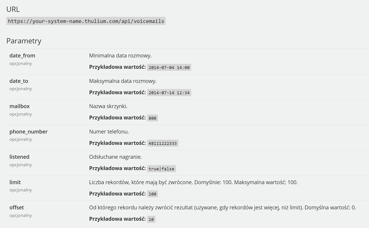Click the API voicemails URL code text

tap(86, 21)
